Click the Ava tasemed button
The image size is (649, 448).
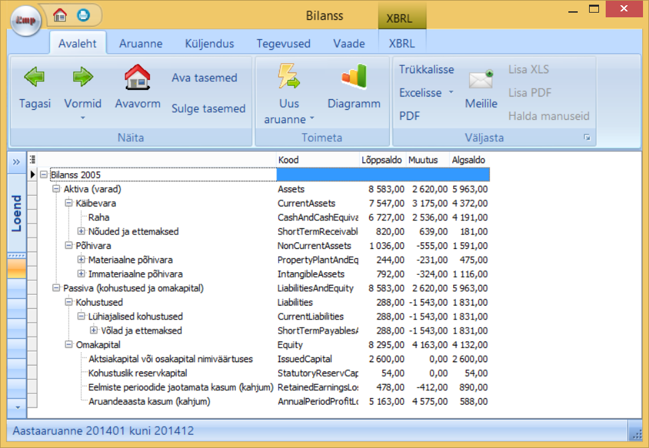[204, 78]
